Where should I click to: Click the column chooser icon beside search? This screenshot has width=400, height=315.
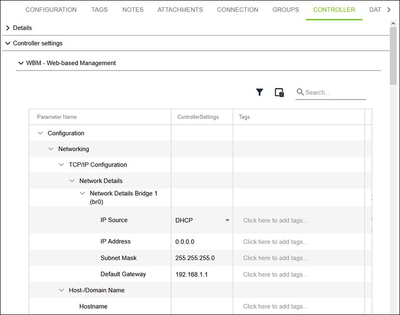pos(279,92)
